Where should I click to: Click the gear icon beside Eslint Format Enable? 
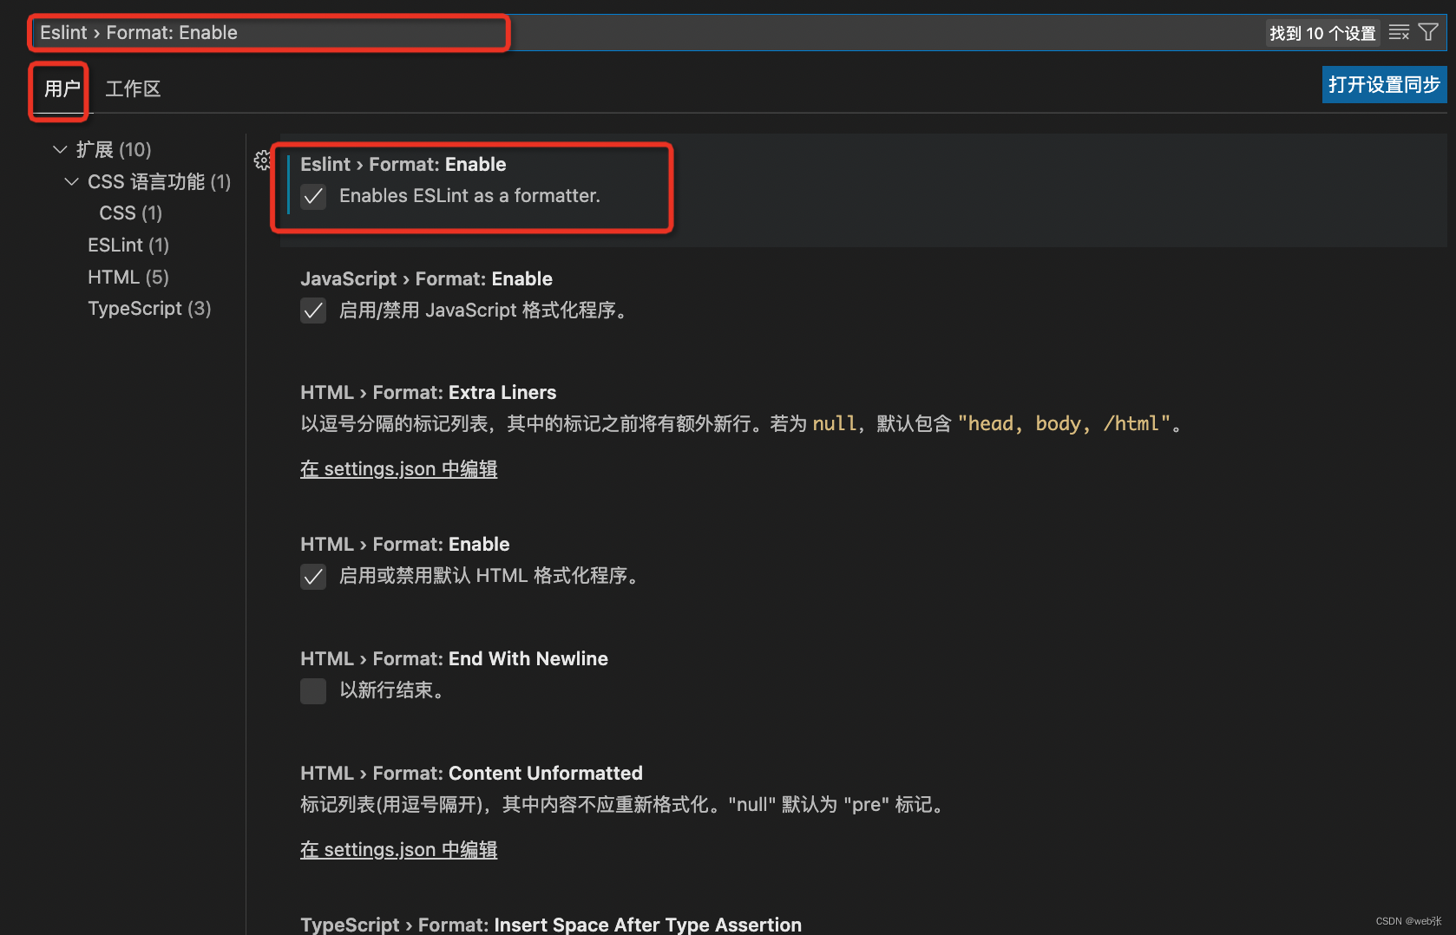tap(262, 160)
